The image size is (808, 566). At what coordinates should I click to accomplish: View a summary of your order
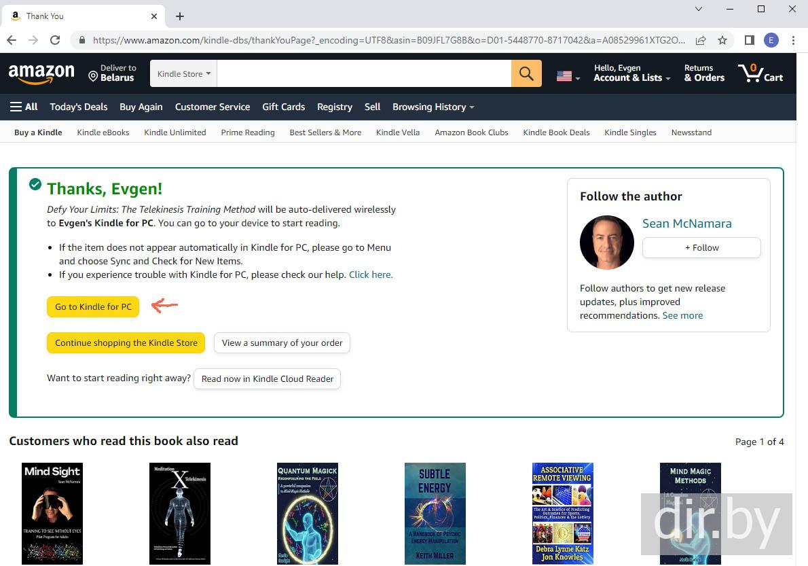(282, 343)
